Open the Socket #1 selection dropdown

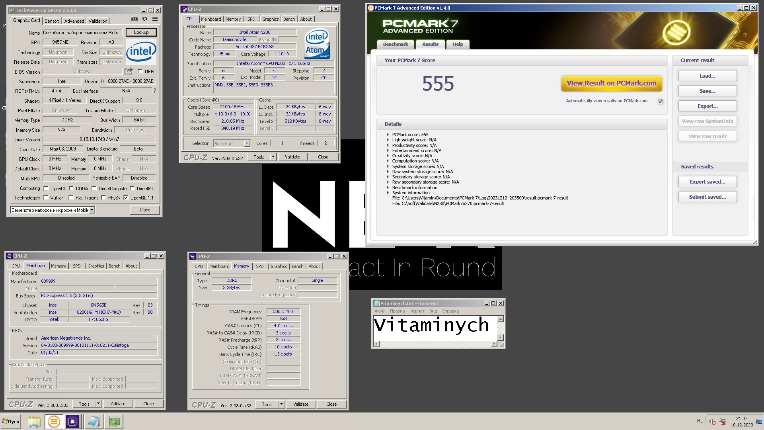point(247,143)
